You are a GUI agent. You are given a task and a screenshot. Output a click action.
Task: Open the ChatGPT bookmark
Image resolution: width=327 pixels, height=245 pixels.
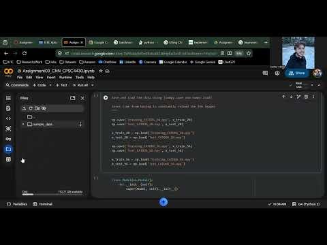point(227,62)
